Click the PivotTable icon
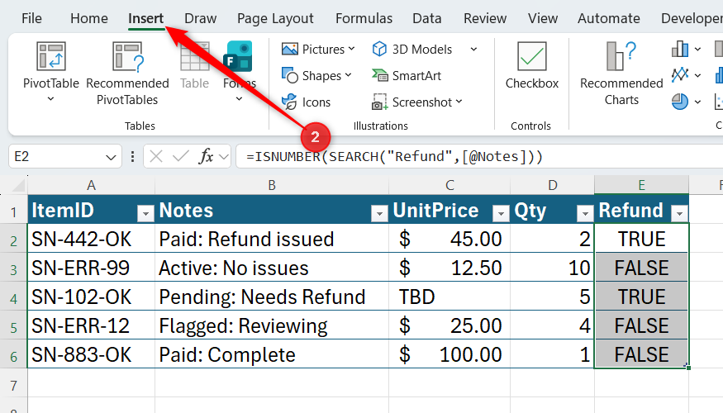723x413 pixels. point(50,56)
